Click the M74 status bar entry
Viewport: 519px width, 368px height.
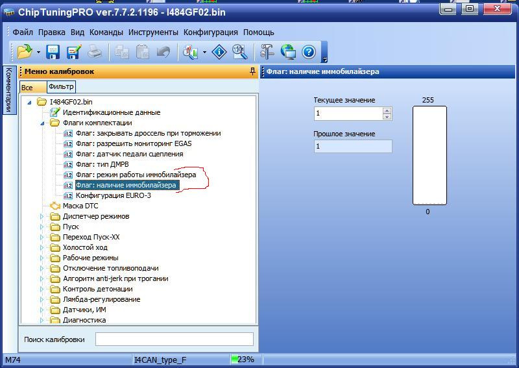12,360
